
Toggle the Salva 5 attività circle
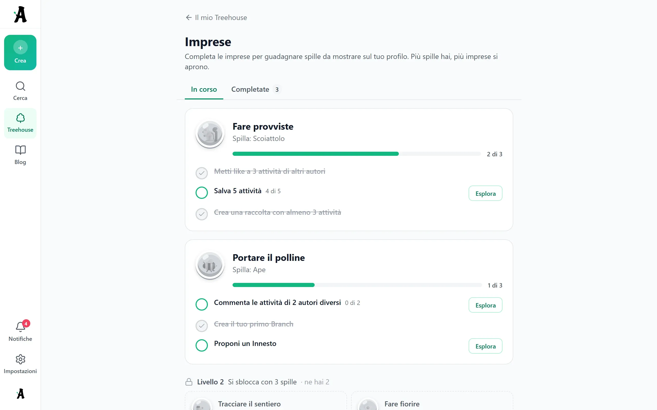pos(202,192)
